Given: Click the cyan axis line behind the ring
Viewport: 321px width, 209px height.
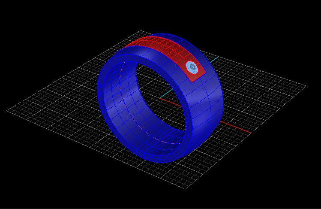Looking at the screenshot, I should click(x=214, y=59).
